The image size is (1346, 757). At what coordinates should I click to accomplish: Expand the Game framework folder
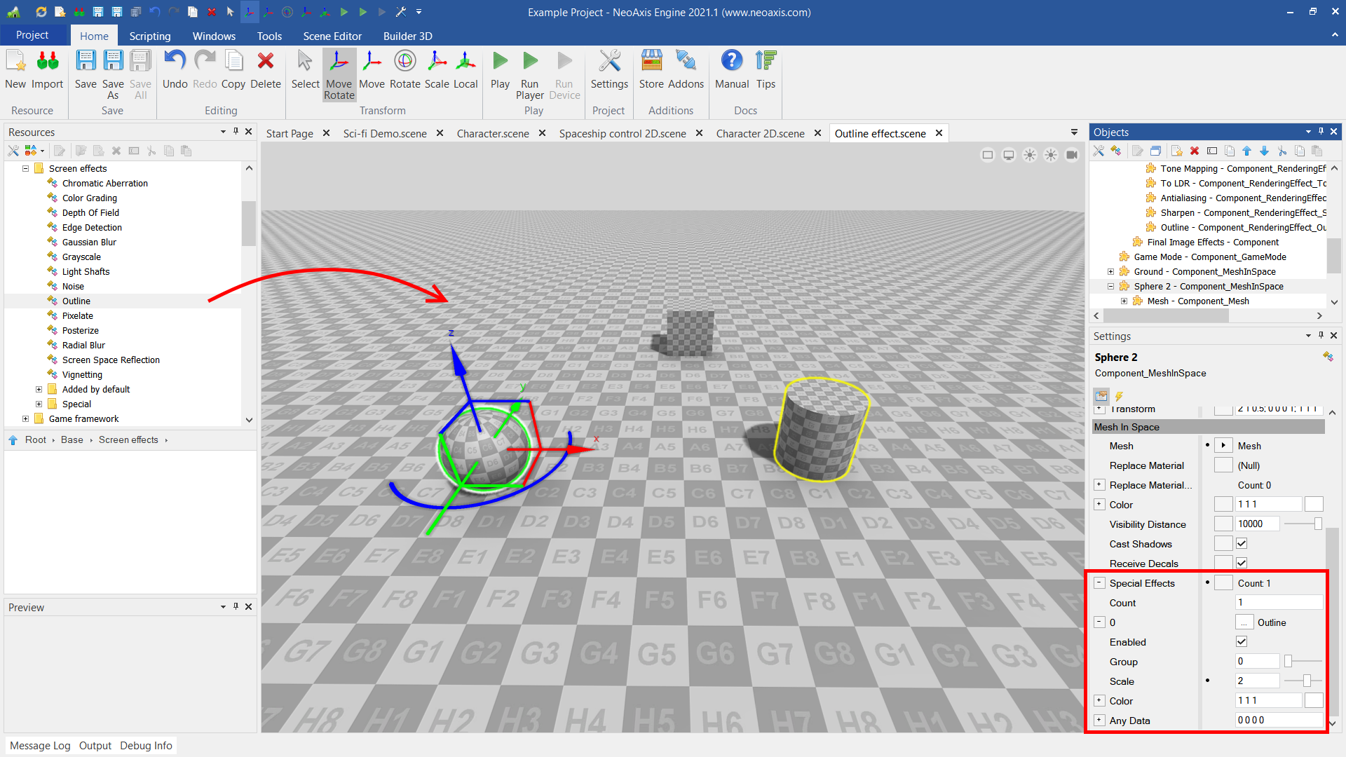coord(25,418)
